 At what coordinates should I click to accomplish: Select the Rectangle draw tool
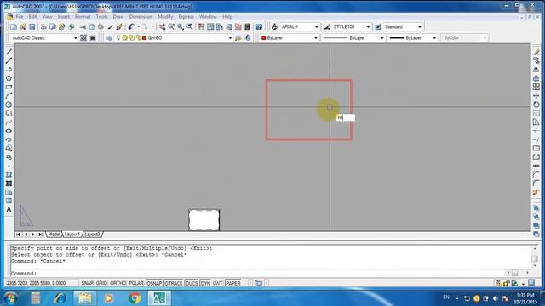(9, 87)
